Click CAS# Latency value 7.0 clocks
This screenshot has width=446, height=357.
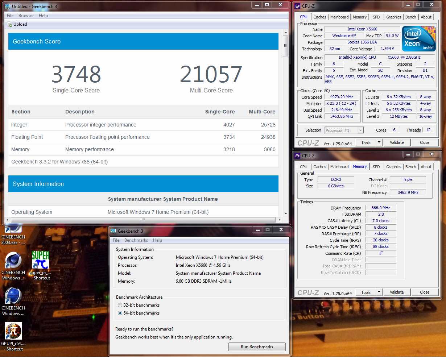coord(381,221)
